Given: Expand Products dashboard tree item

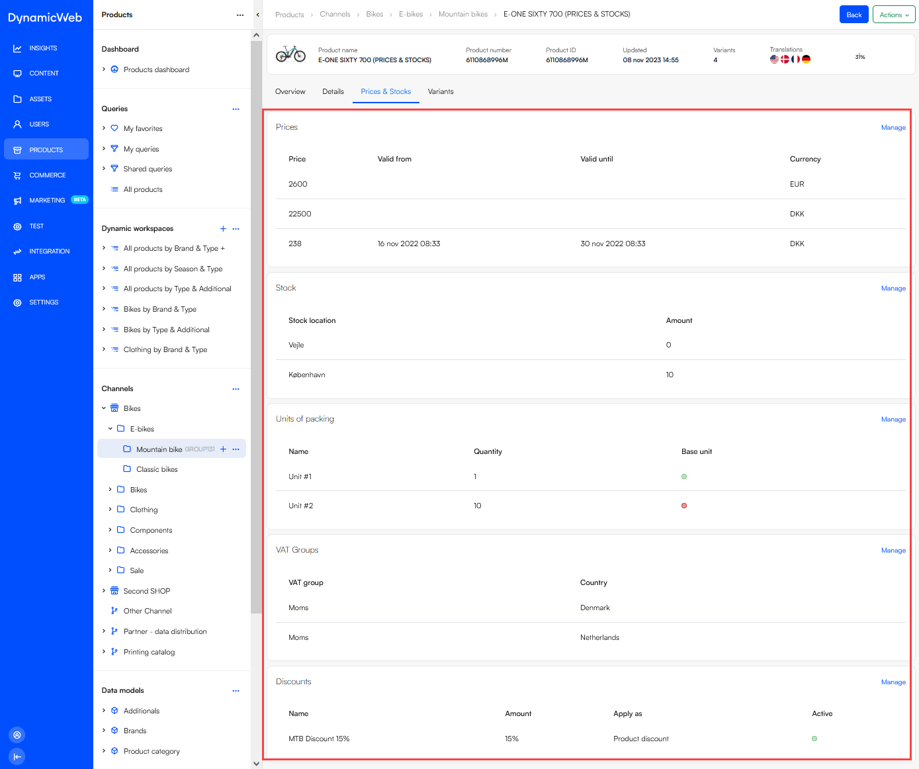Looking at the screenshot, I should coord(104,69).
